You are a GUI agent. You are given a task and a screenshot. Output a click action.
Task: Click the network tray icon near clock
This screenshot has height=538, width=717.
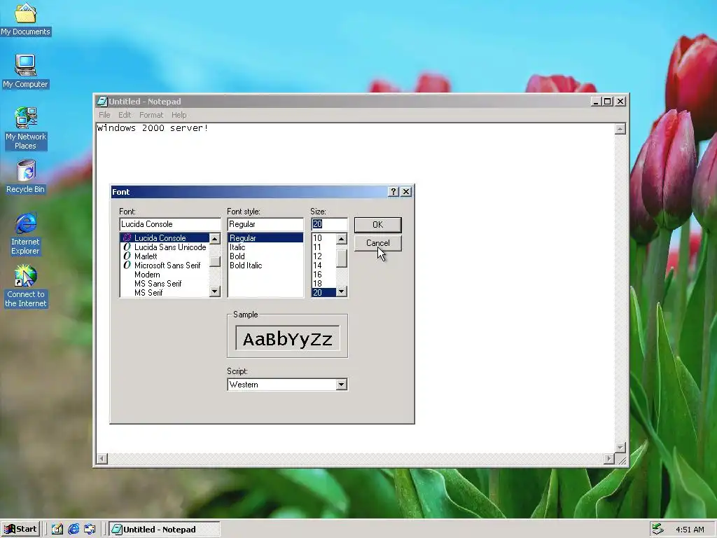tap(657, 530)
